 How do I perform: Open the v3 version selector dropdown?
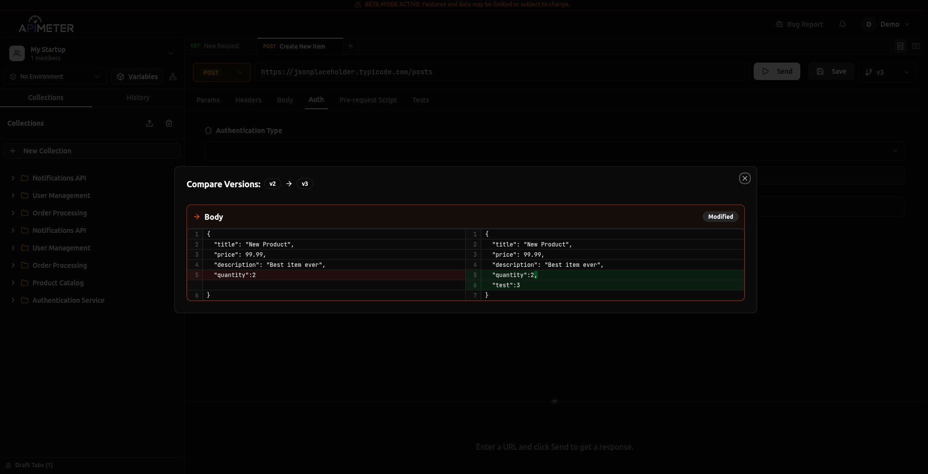point(907,72)
